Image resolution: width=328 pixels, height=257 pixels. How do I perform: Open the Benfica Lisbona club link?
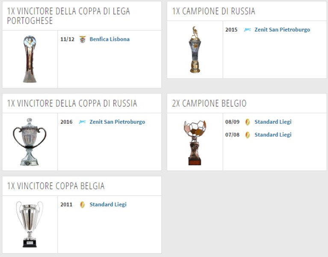pyautogui.click(x=109, y=39)
